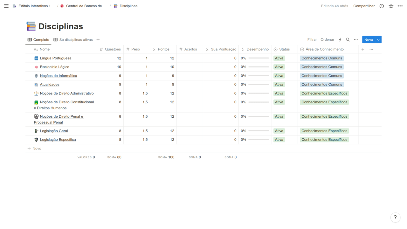Click Filtrar button
Image resolution: width=407 pixels, height=229 pixels.
pyautogui.click(x=312, y=40)
